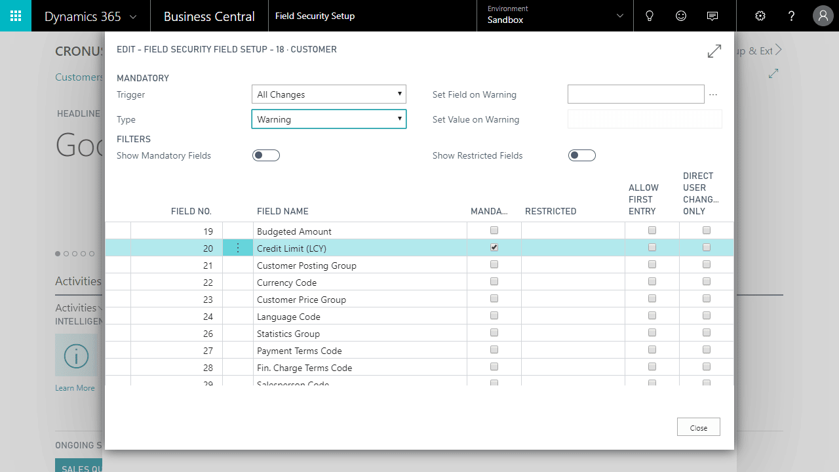Open the user account avatar
The image size is (839, 472).
point(823,16)
